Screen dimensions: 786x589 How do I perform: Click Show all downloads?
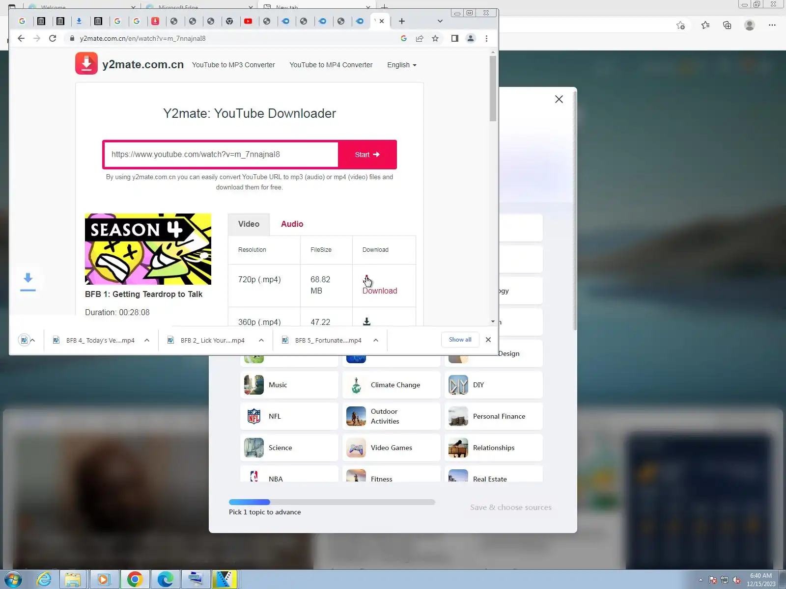point(460,340)
